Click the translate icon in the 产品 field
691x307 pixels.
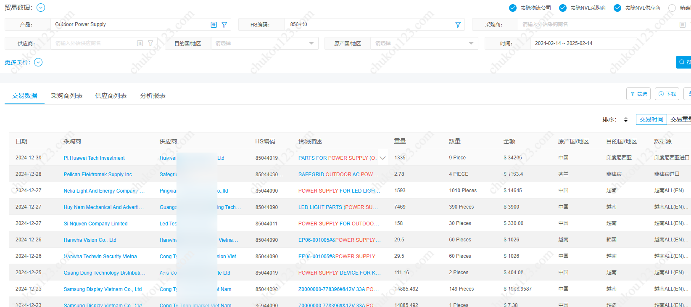pos(214,25)
